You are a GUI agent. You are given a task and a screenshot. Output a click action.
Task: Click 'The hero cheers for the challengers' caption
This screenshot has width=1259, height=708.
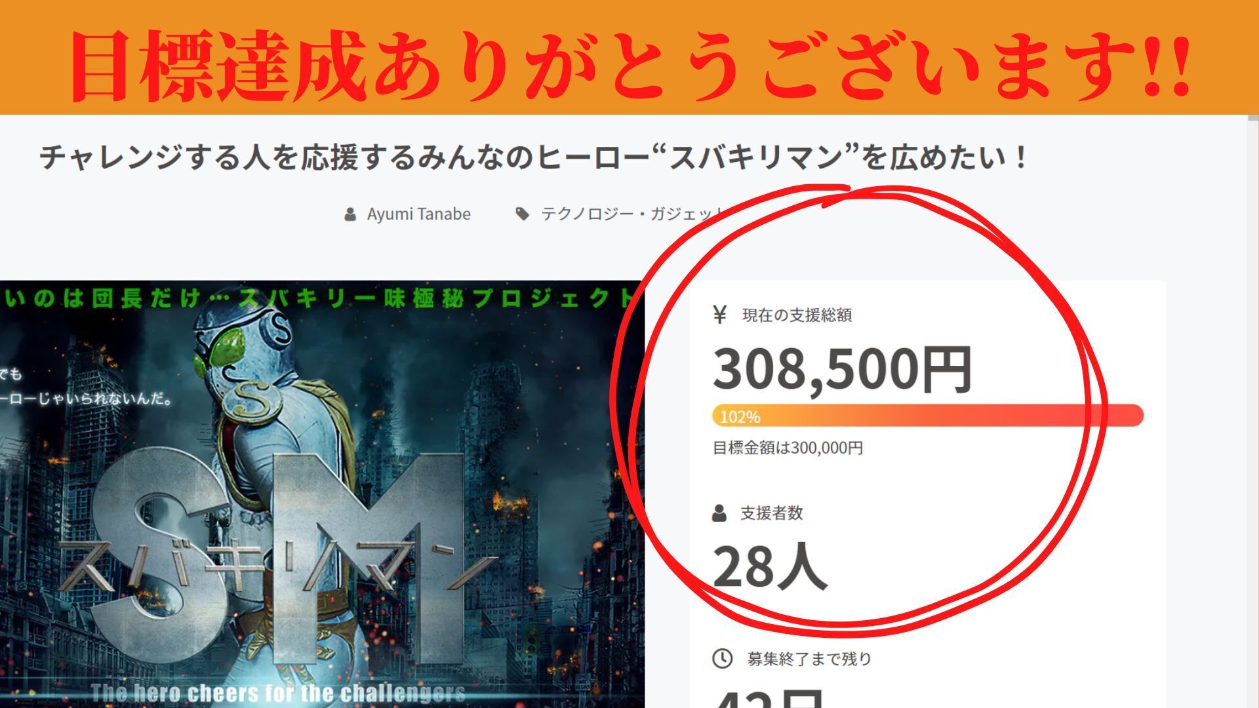278,693
